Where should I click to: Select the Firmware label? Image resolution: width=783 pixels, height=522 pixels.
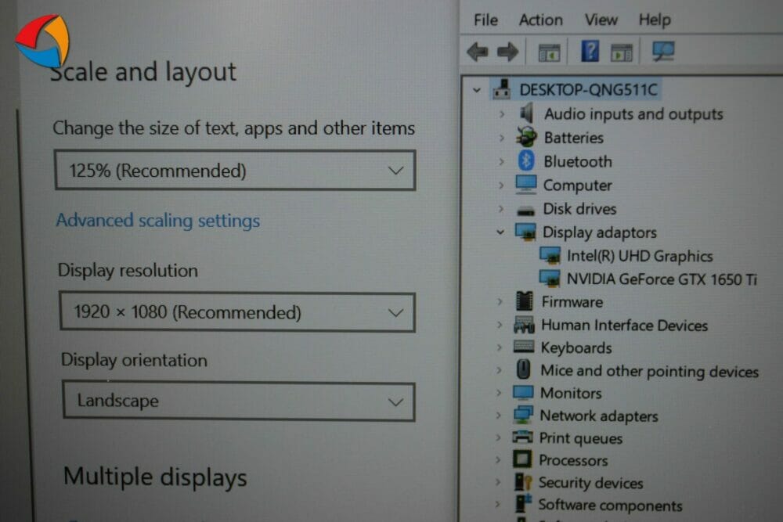coord(572,302)
